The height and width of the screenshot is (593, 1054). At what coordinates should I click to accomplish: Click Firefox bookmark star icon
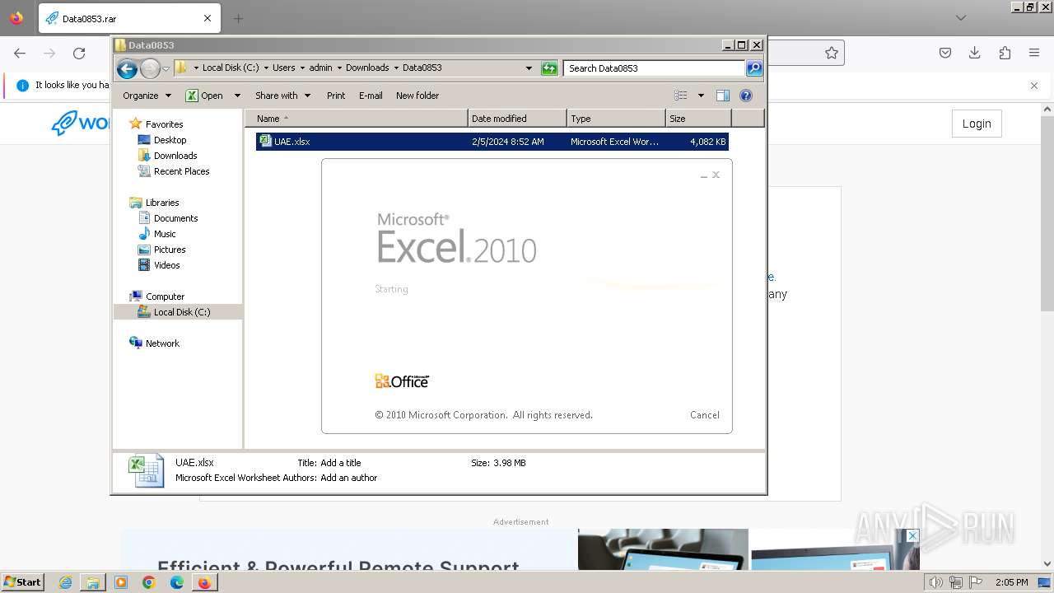pyautogui.click(x=832, y=54)
